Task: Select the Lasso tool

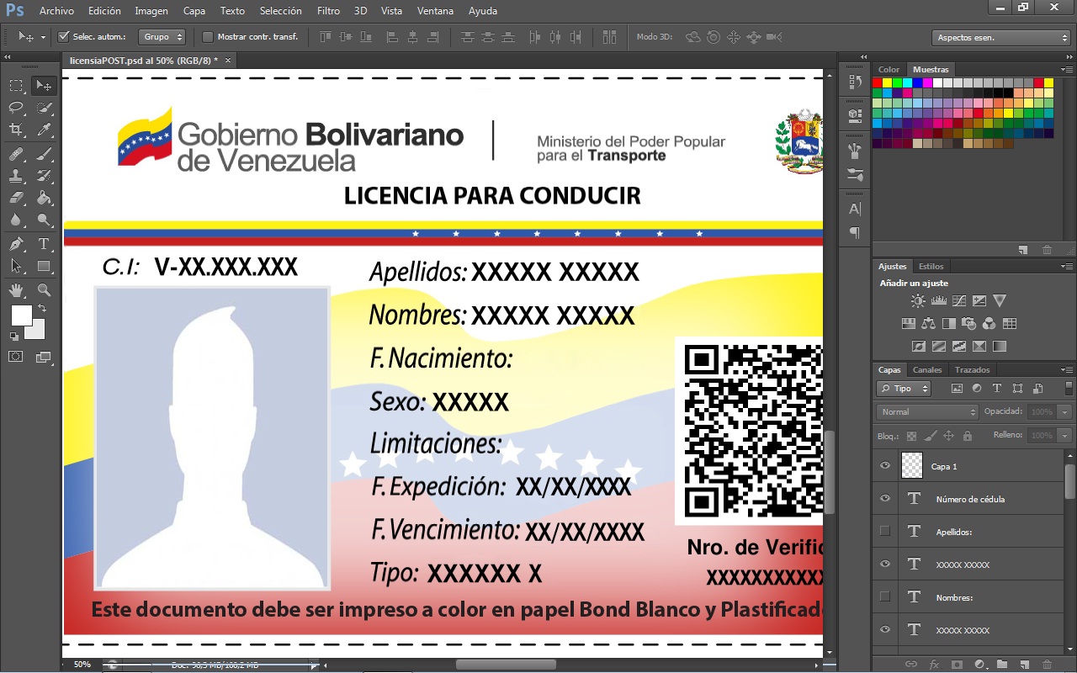Action: (16, 107)
